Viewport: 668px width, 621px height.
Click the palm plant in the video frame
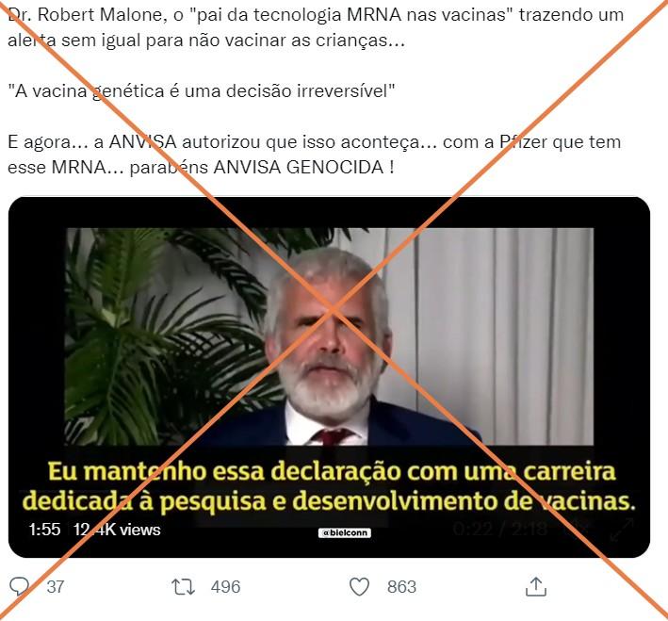pos(171,333)
